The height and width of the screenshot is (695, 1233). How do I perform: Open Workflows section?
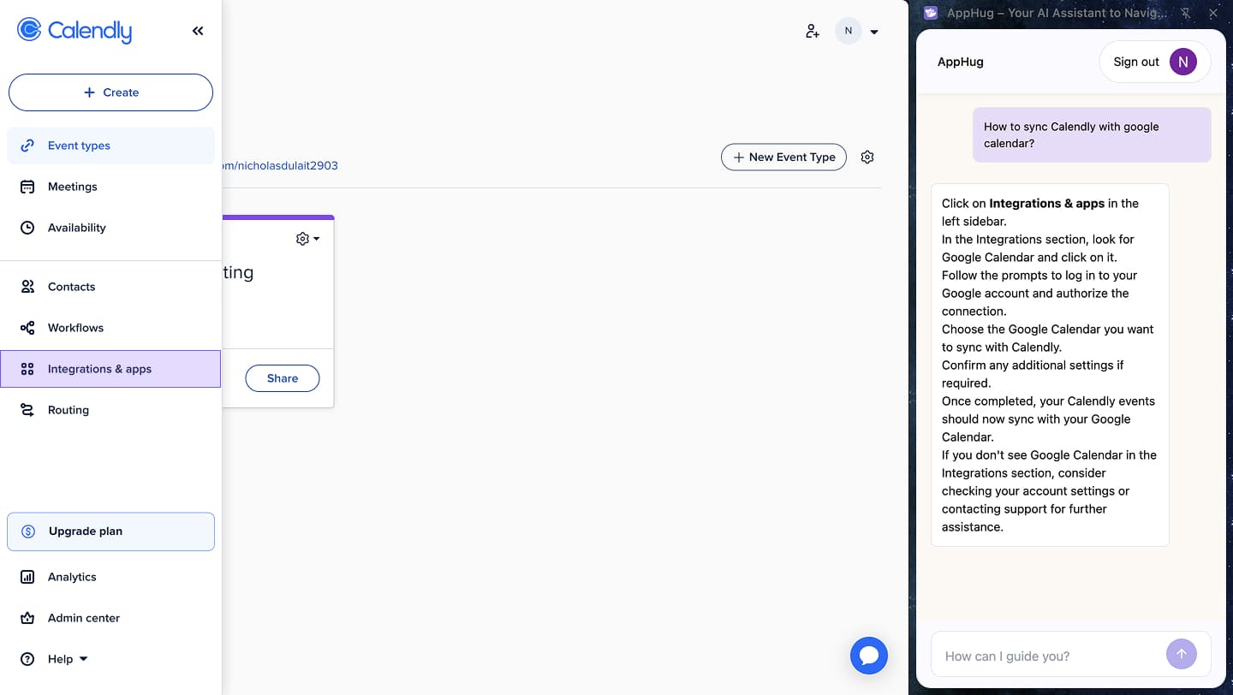[x=110, y=328]
